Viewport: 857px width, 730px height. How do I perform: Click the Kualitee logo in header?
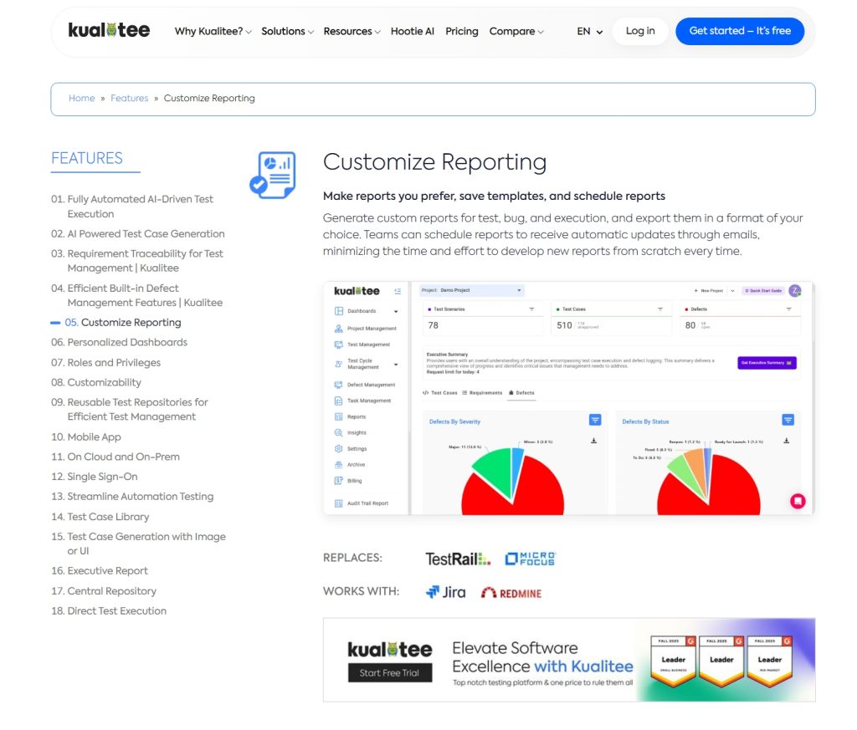(109, 31)
